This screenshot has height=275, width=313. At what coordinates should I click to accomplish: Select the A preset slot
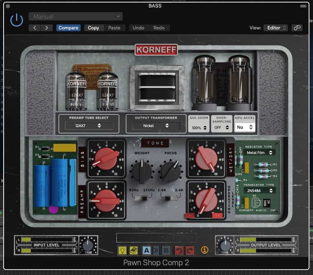(147, 250)
